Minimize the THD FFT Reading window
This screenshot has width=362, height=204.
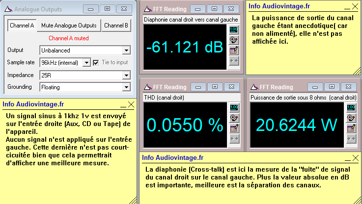click(x=198, y=87)
